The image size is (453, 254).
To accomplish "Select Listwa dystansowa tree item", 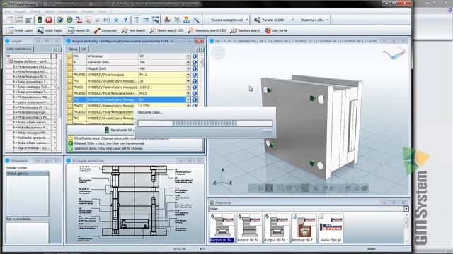I will tap(30, 102).
